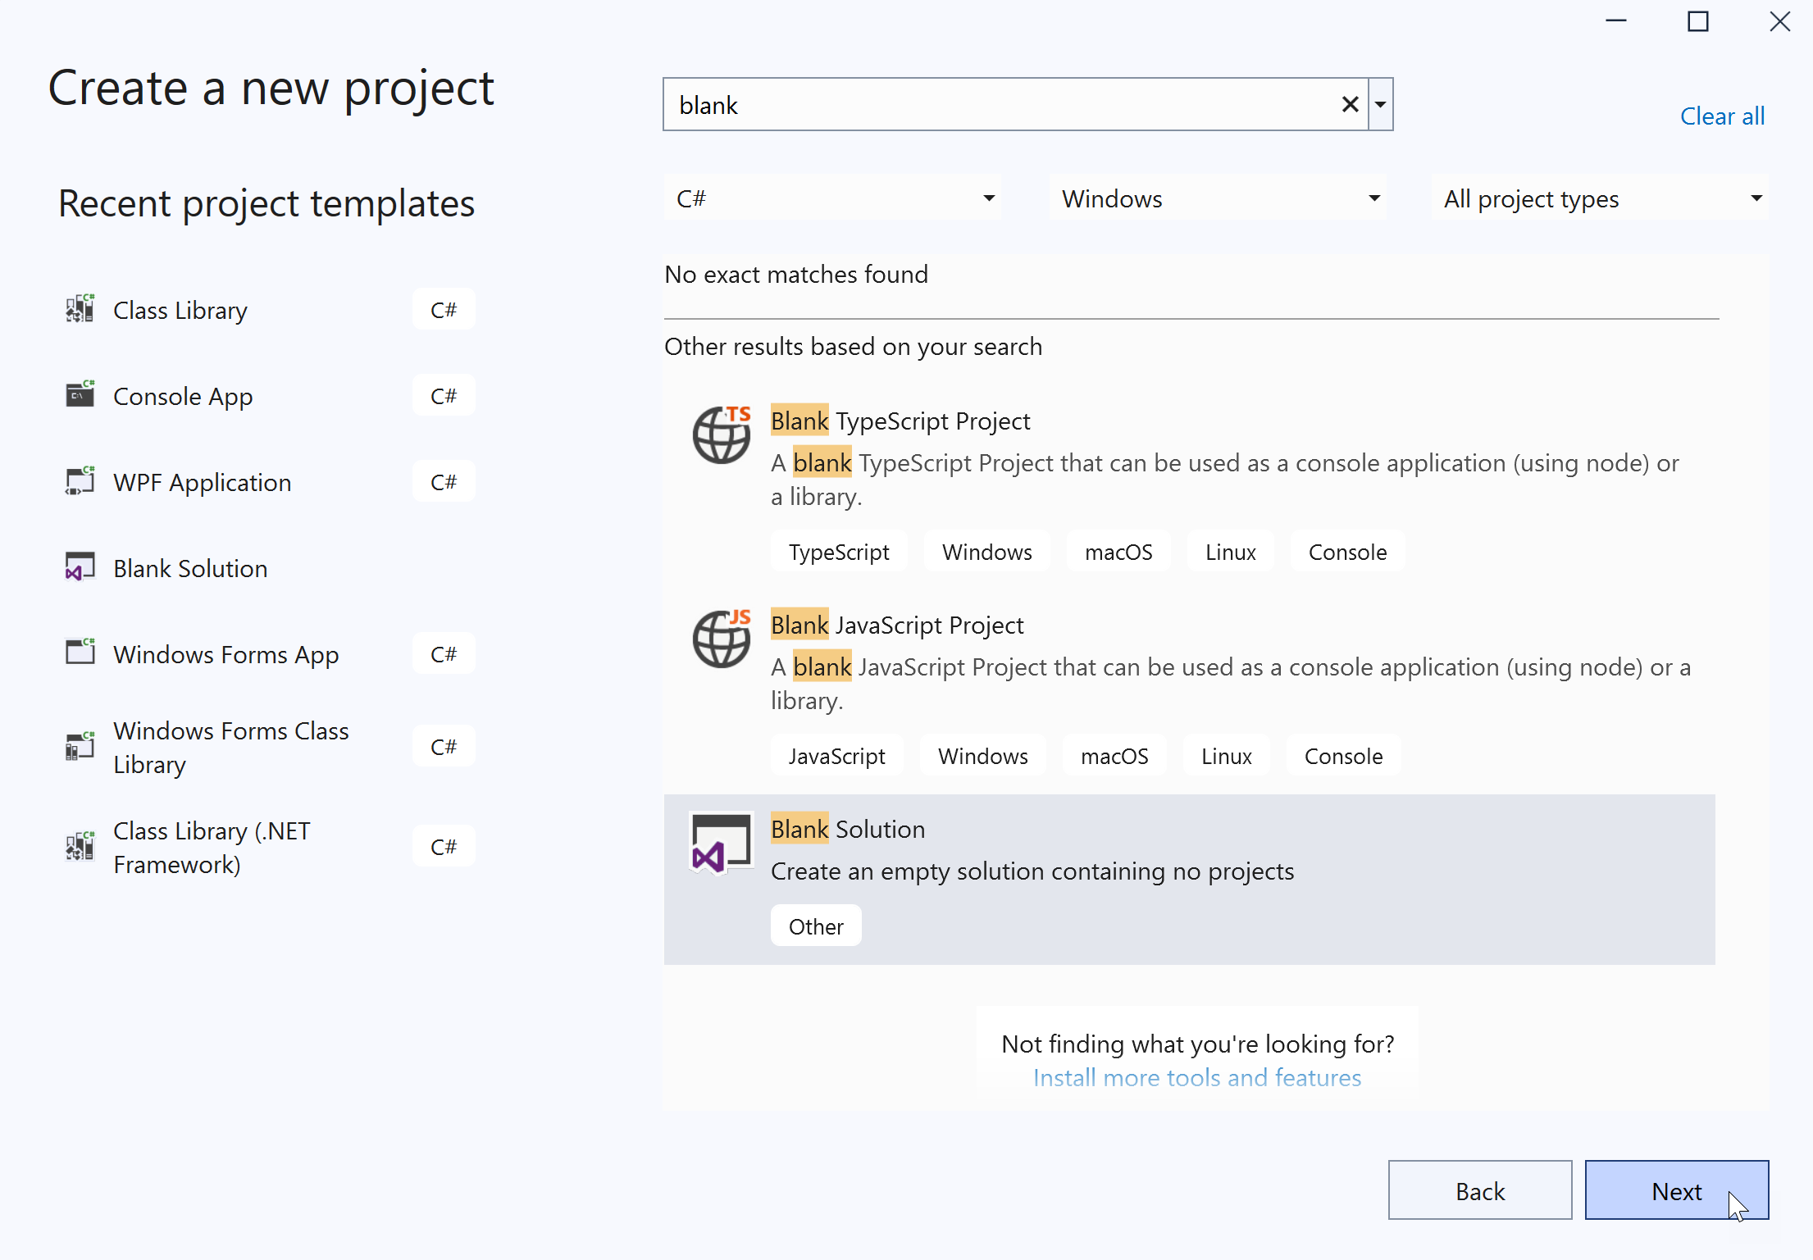The image size is (1813, 1260).
Task: Click the Blank Solution recent template icon
Action: [x=80, y=568]
